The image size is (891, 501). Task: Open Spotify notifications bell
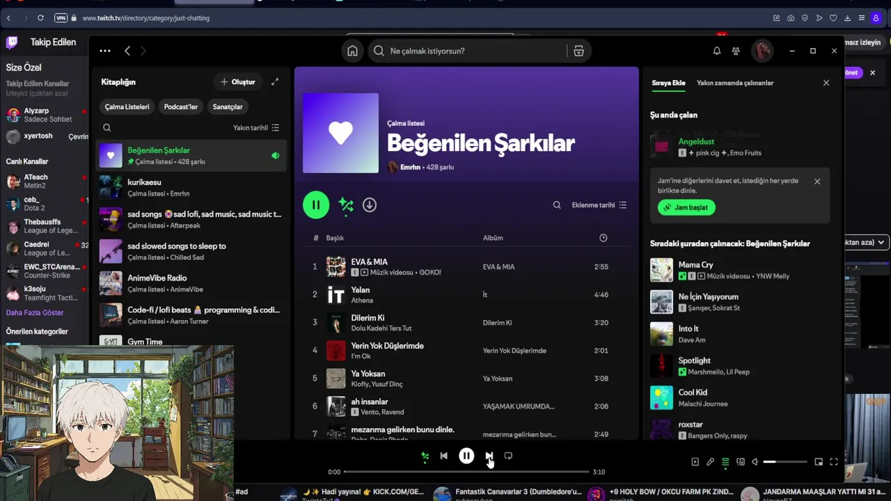pyautogui.click(x=717, y=51)
